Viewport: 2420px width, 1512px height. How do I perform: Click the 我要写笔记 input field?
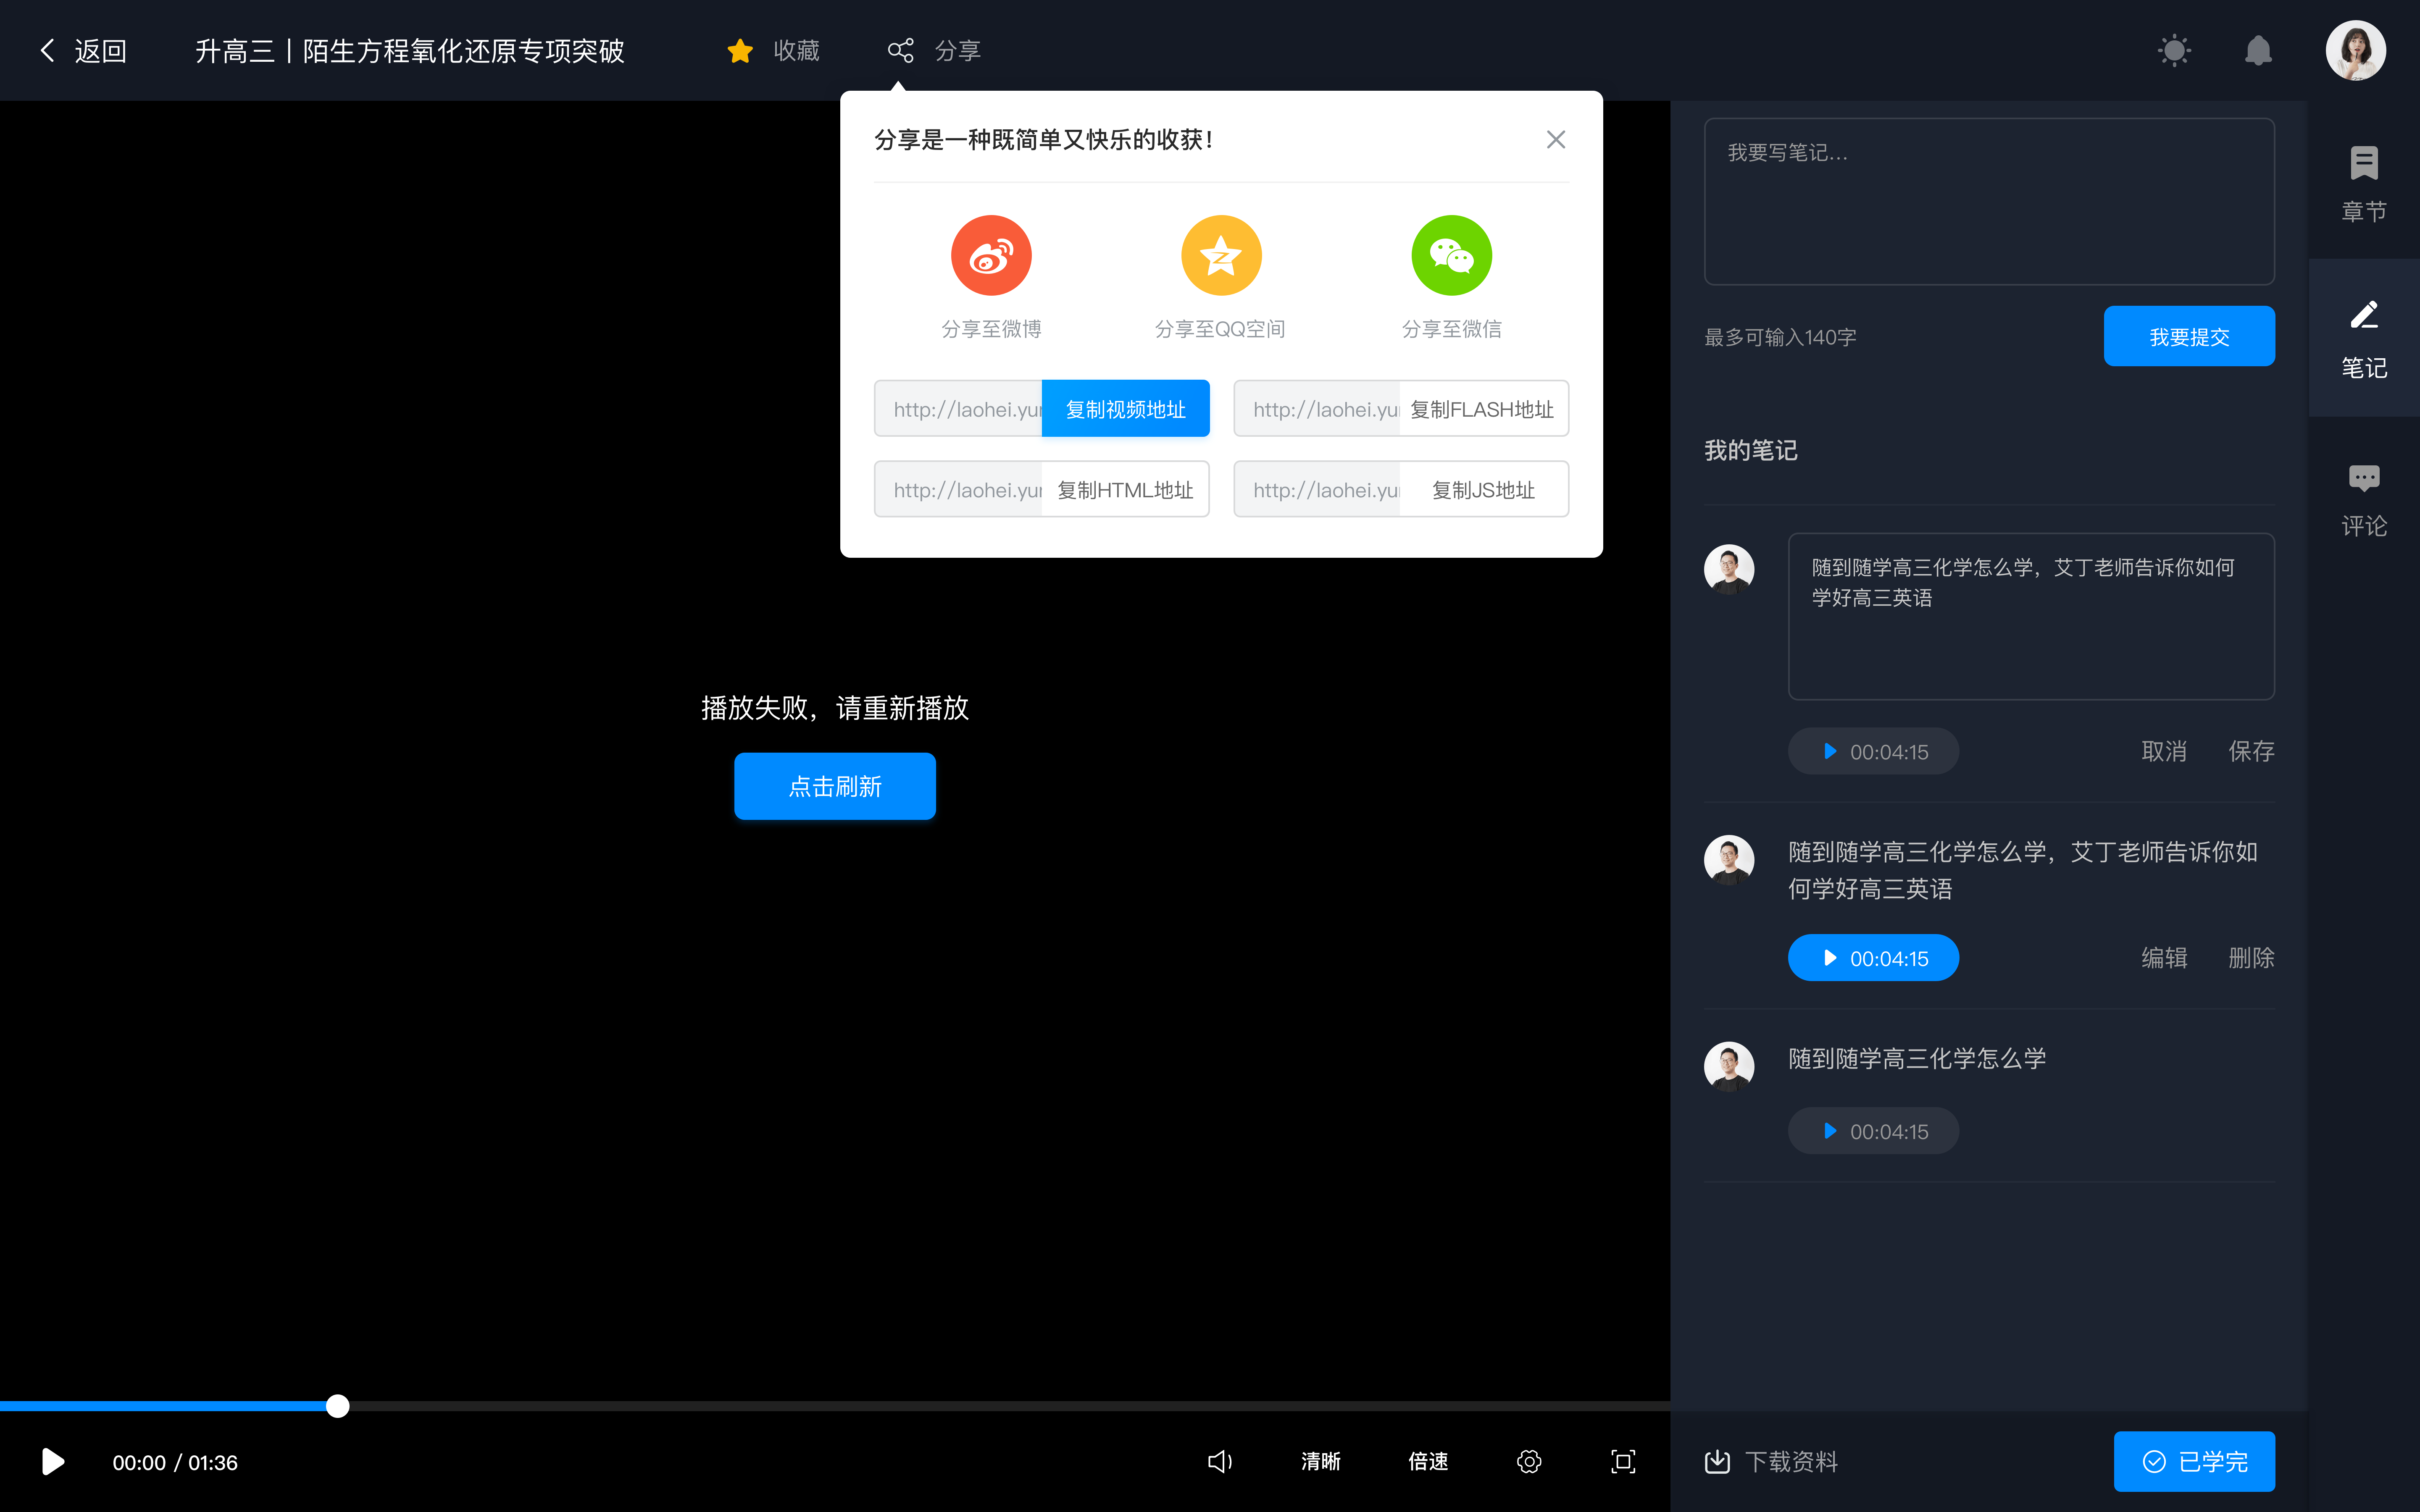point(1986,200)
